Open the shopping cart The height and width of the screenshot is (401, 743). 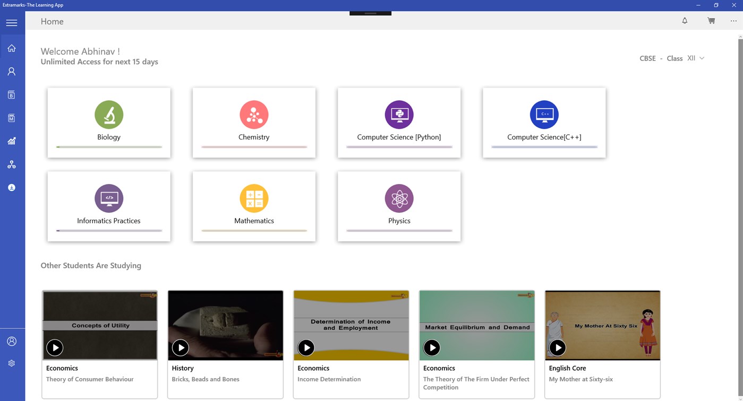tap(711, 21)
